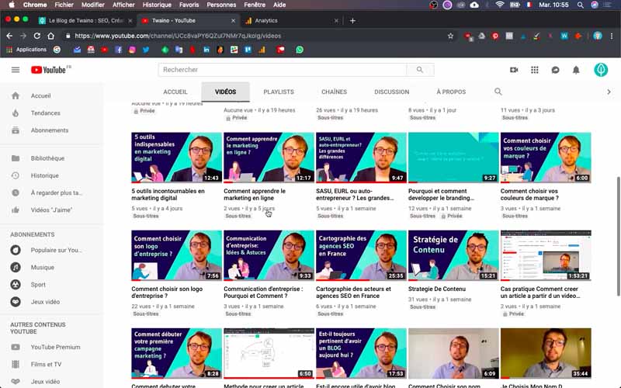This screenshot has width=621, height=388.
Task: Open the Historique menu in menu bar
Action: click(x=157, y=5)
